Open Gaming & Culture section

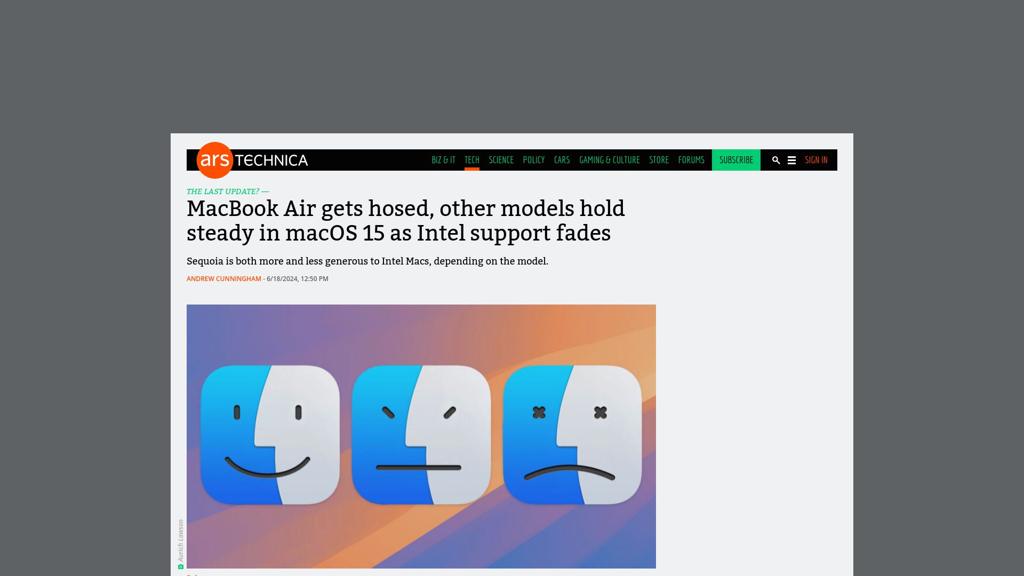(610, 160)
